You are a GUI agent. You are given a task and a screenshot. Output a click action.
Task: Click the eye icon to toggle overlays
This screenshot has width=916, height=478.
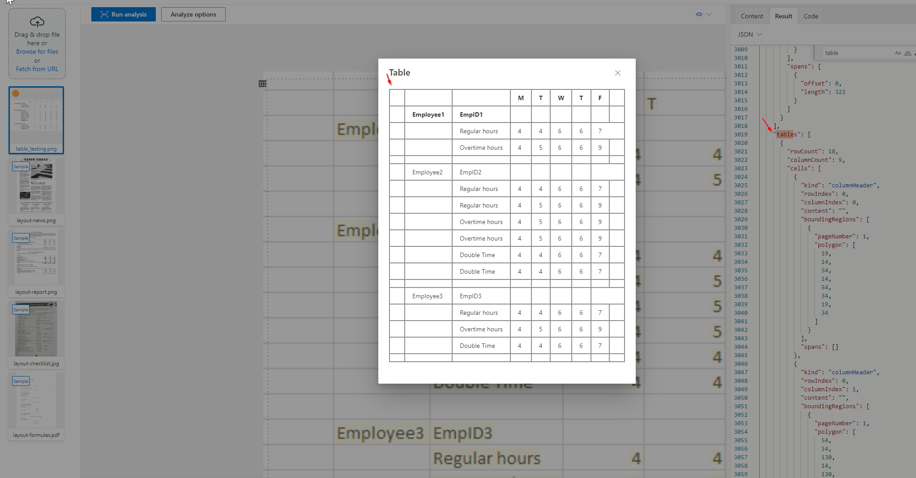click(699, 14)
